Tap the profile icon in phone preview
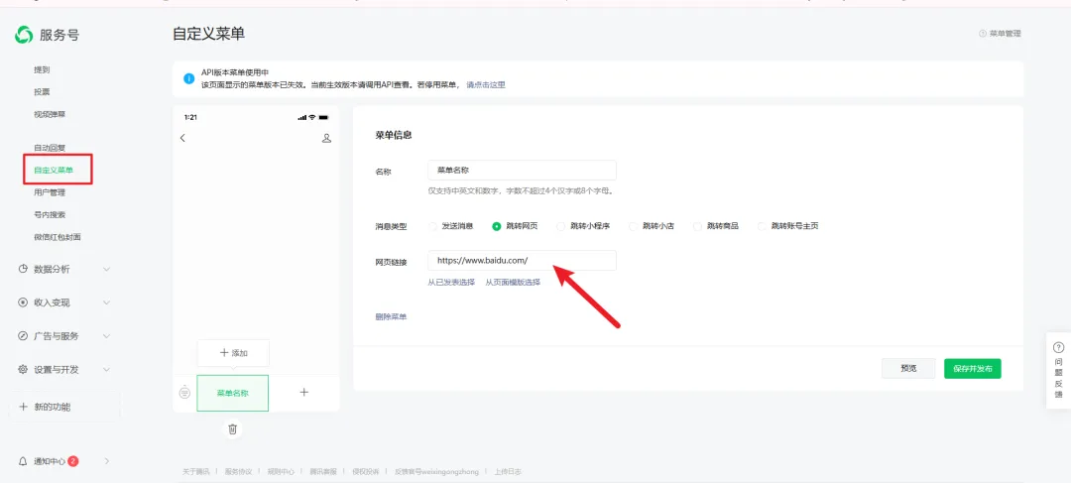This screenshot has width=1071, height=483. [326, 138]
